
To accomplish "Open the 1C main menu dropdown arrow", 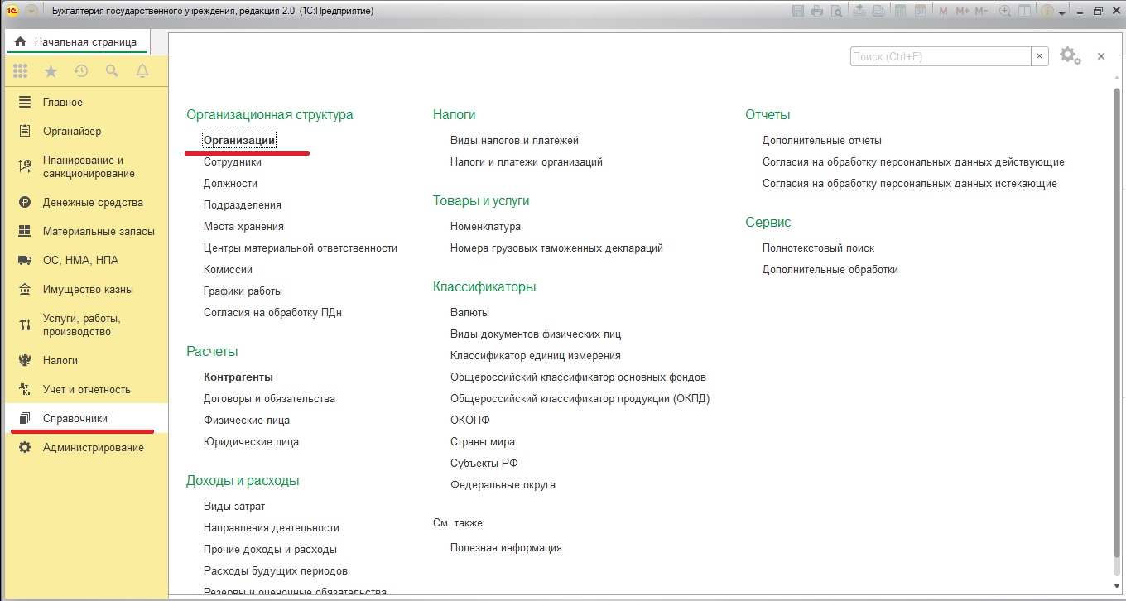I will click(31, 12).
